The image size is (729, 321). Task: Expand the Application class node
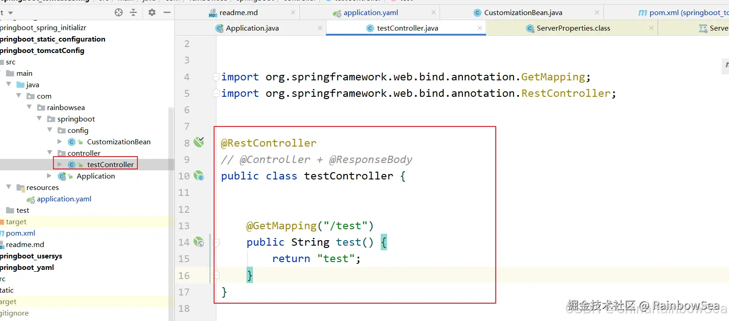tap(49, 176)
